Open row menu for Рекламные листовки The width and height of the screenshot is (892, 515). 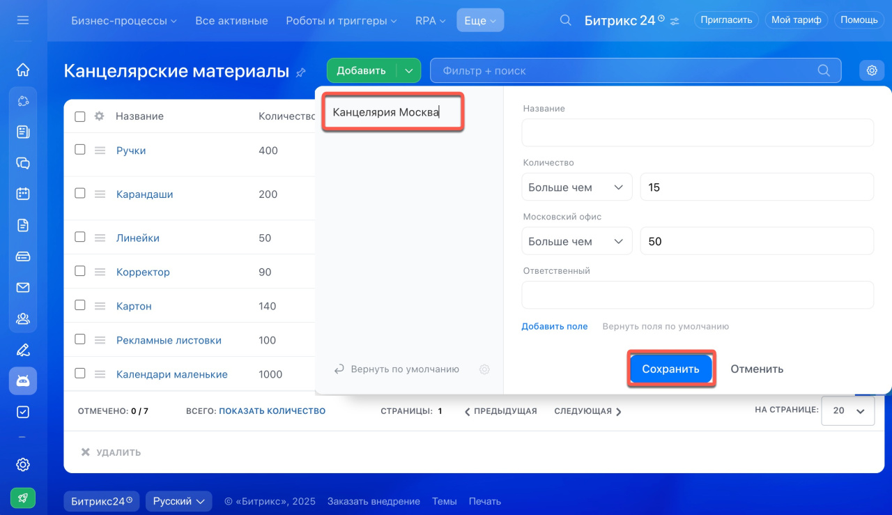[x=100, y=340]
